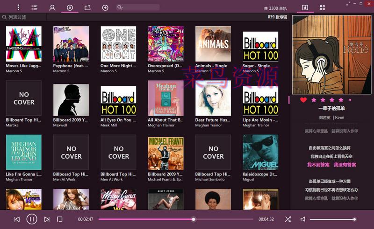Mute the volume speaker icon
The image size is (374, 229).
303,219
